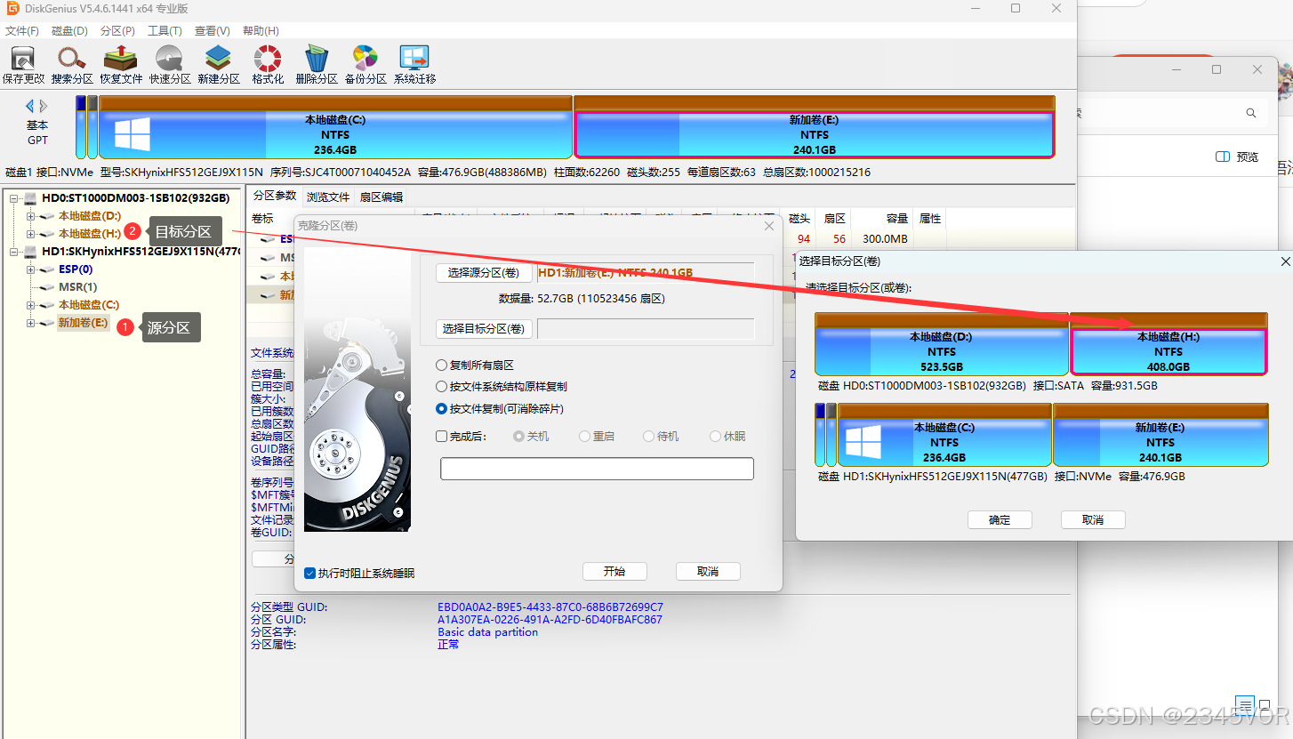
Task: Click the 选择目标分区(卷) button
Action: tap(484, 329)
